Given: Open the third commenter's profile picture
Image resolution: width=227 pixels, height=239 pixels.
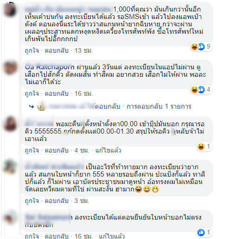Looking at the screenshot, I should (10, 124).
